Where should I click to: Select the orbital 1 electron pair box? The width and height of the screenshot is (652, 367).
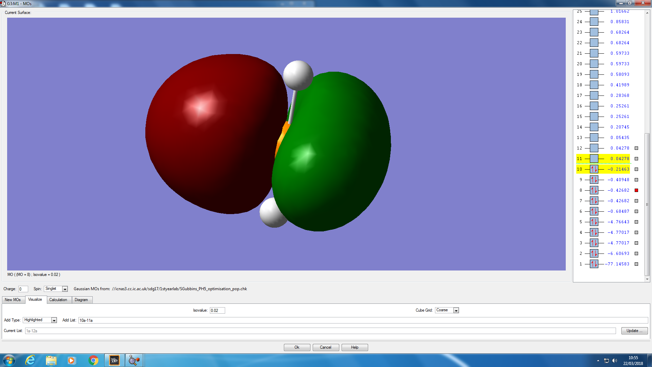pyautogui.click(x=594, y=264)
